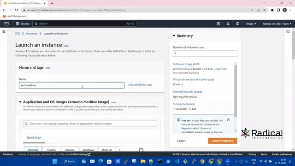The image size is (295, 166).
Task: Open the browser side panel icon
Action: [278, 10]
